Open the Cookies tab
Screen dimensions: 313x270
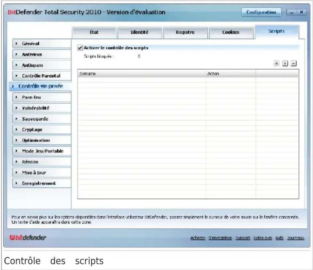point(231,32)
